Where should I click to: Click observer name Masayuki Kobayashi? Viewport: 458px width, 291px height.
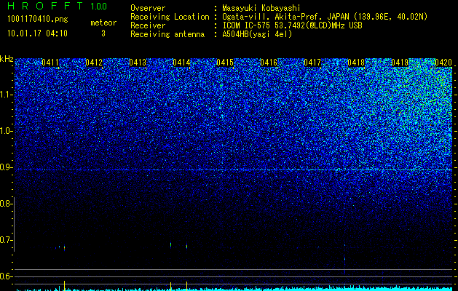(261, 8)
